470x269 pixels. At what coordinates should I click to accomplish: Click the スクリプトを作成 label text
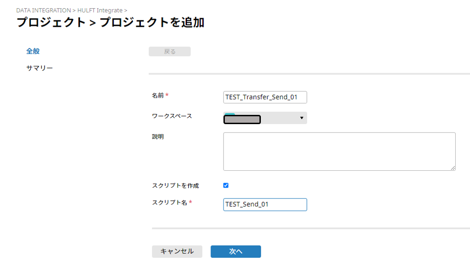click(x=175, y=186)
